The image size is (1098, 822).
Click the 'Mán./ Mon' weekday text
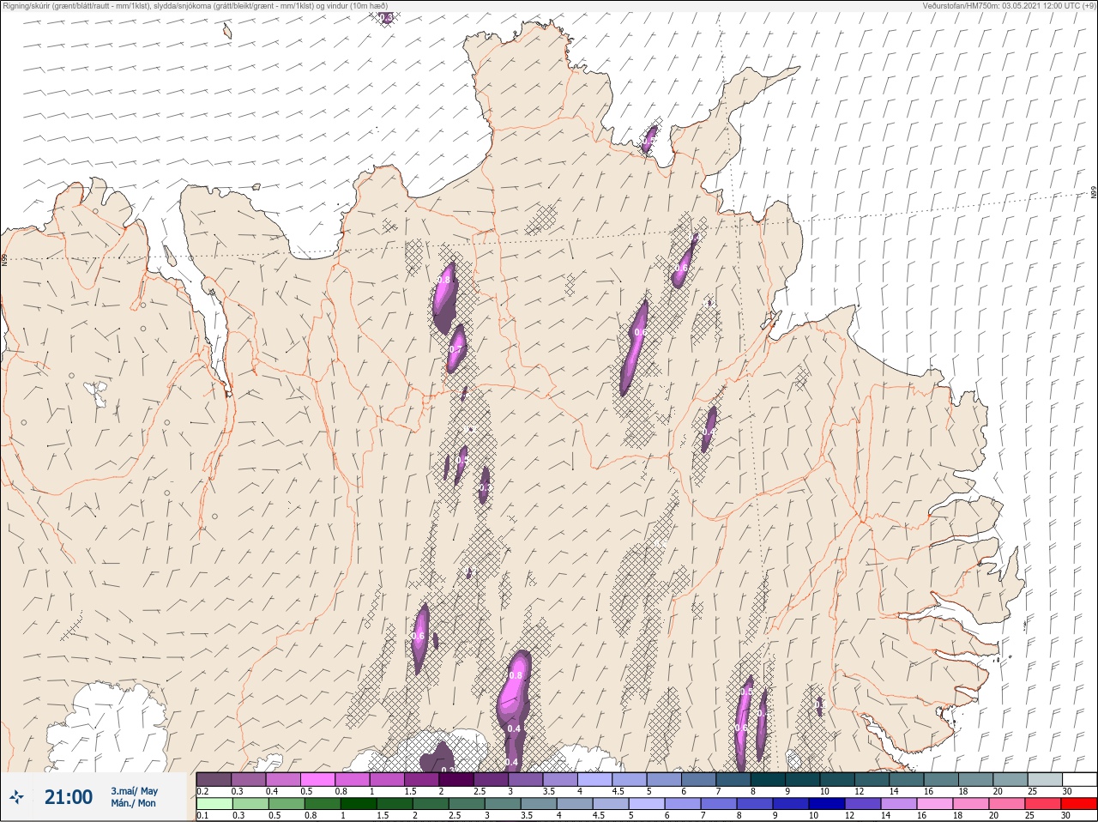pyautogui.click(x=133, y=803)
